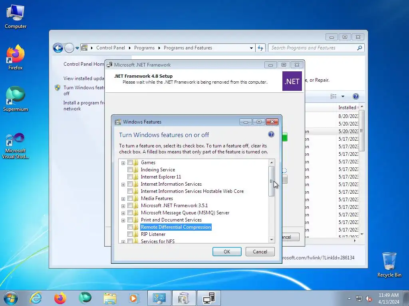Show hidden system tray icons
The image size is (409, 306).
pos(349,298)
